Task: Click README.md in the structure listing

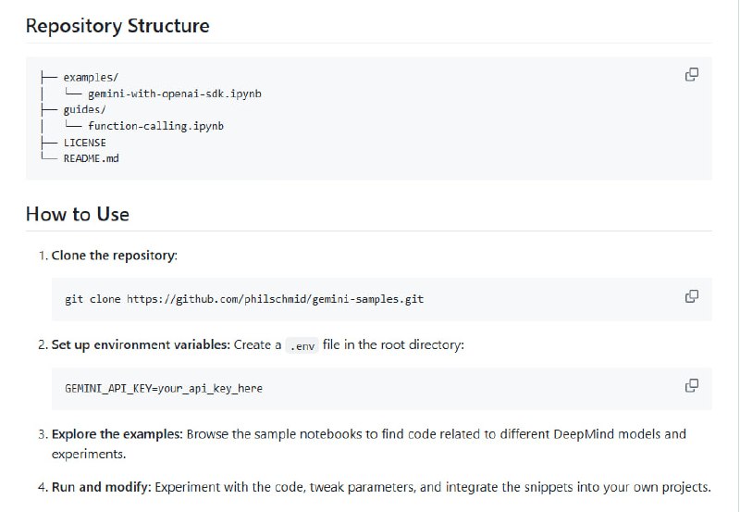Action: [91, 158]
